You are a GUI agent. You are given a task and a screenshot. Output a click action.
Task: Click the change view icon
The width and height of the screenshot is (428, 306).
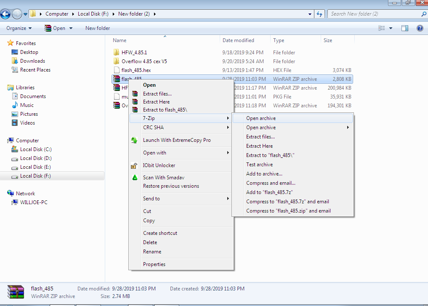382,28
